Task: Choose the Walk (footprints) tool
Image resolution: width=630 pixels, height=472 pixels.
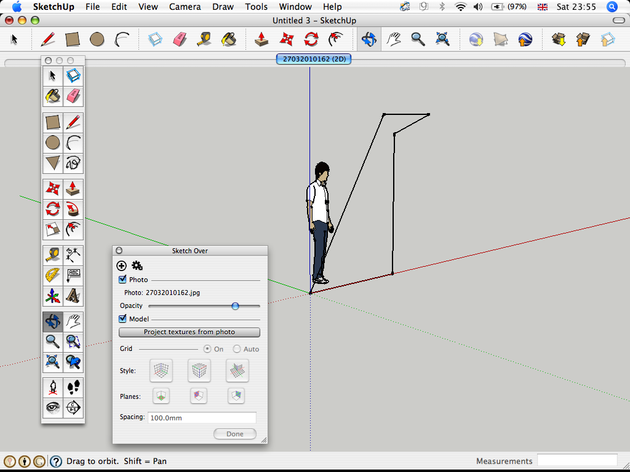Action: pos(73,387)
